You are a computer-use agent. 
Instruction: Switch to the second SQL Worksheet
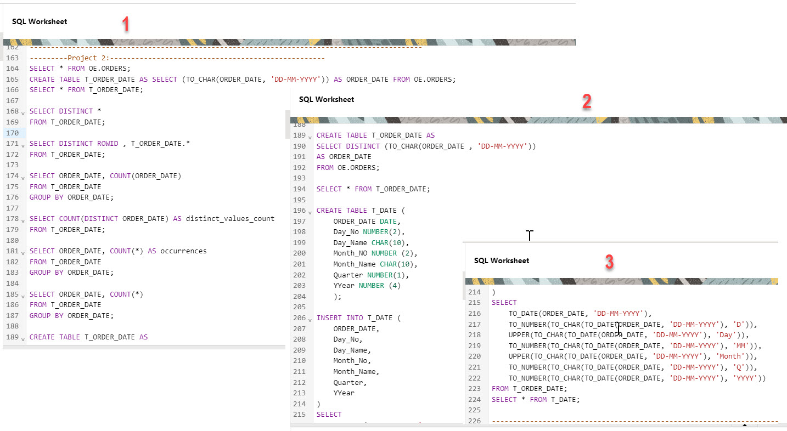click(325, 100)
